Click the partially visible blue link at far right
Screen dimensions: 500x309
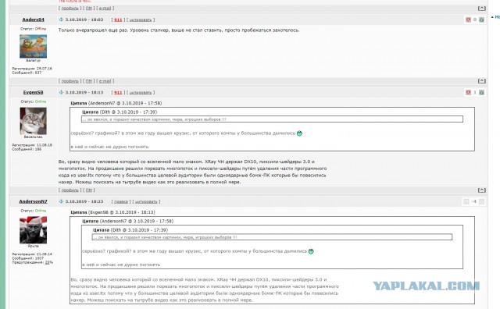click(x=496, y=17)
